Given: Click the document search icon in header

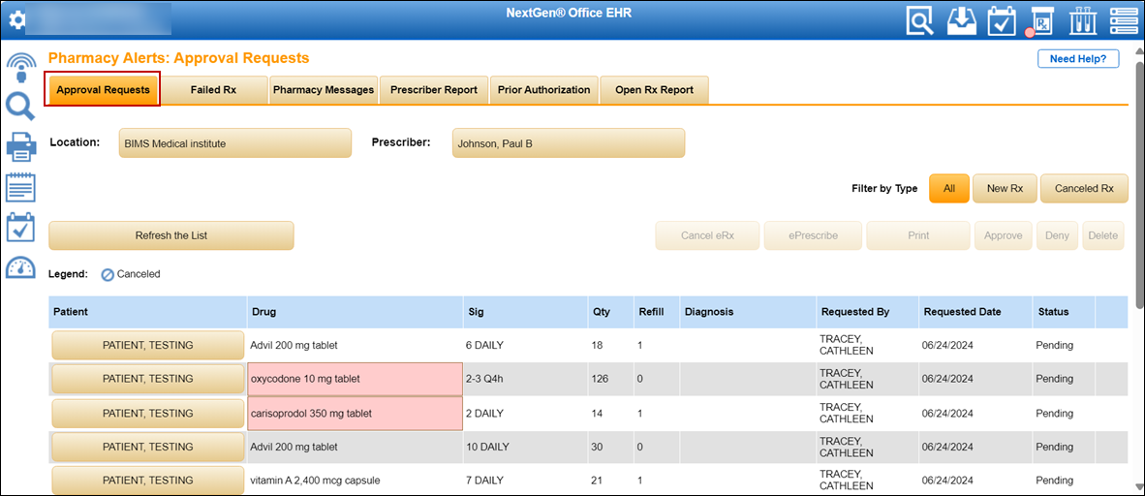Looking at the screenshot, I should tap(920, 20).
